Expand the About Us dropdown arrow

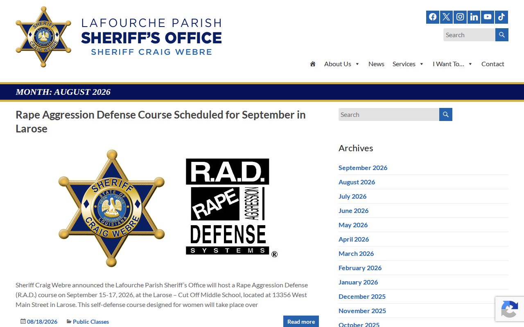pos(357,64)
